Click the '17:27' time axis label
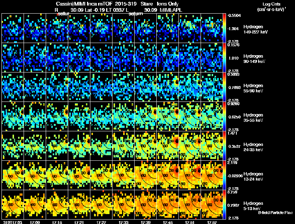295x224 pixels. click(101, 222)
